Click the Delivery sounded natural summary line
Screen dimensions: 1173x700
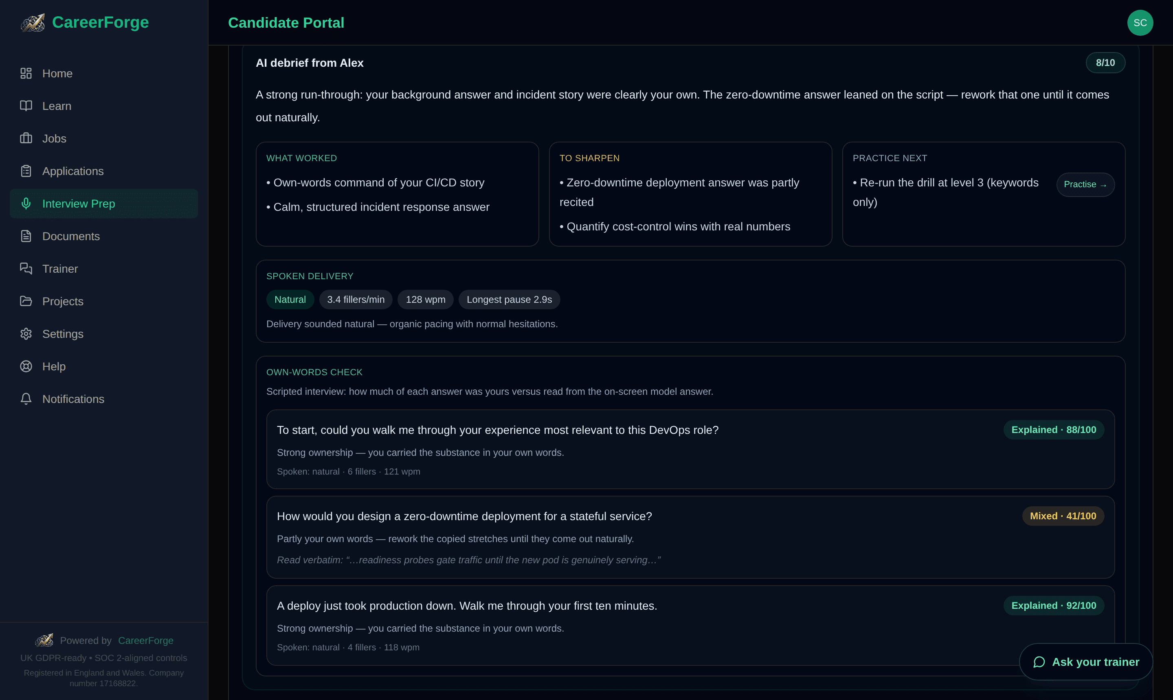click(412, 324)
